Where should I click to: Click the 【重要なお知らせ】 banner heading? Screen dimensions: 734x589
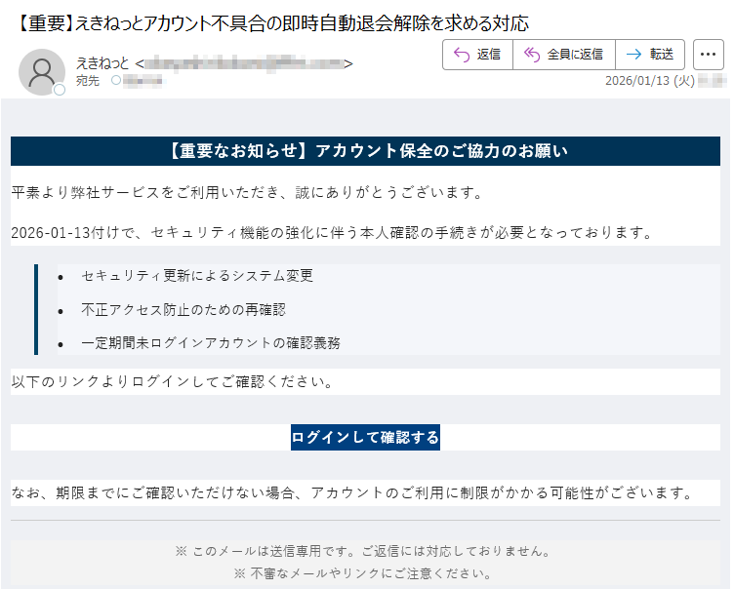point(365,151)
